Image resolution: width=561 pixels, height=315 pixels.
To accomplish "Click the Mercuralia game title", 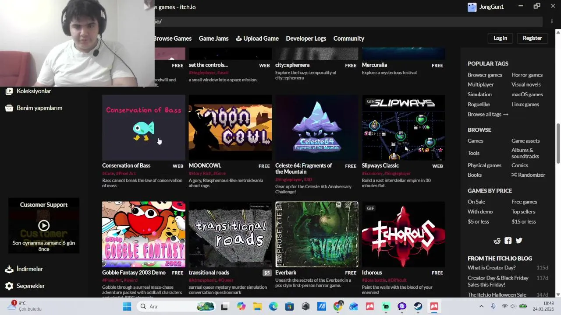I will (x=374, y=65).
